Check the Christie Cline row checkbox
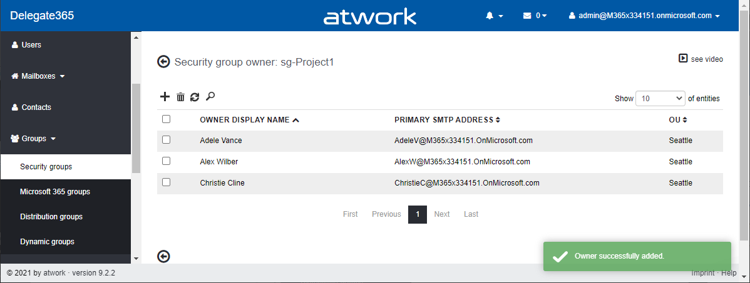 click(166, 182)
